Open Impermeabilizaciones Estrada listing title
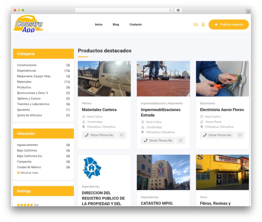This screenshot has height=222, width=262. (161, 112)
